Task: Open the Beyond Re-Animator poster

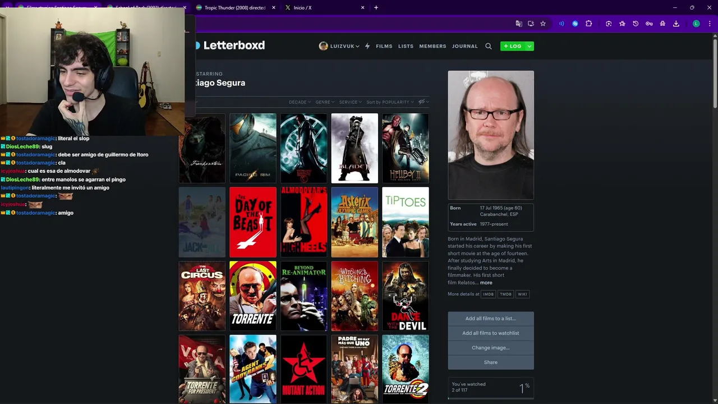Action: (304, 296)
